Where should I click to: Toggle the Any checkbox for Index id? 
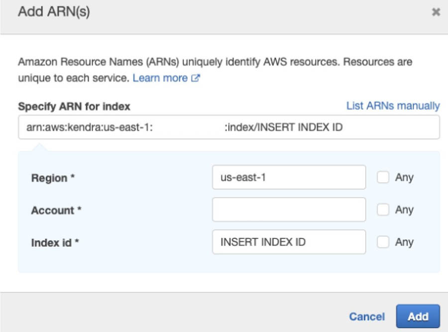click(x=383, y=242)
